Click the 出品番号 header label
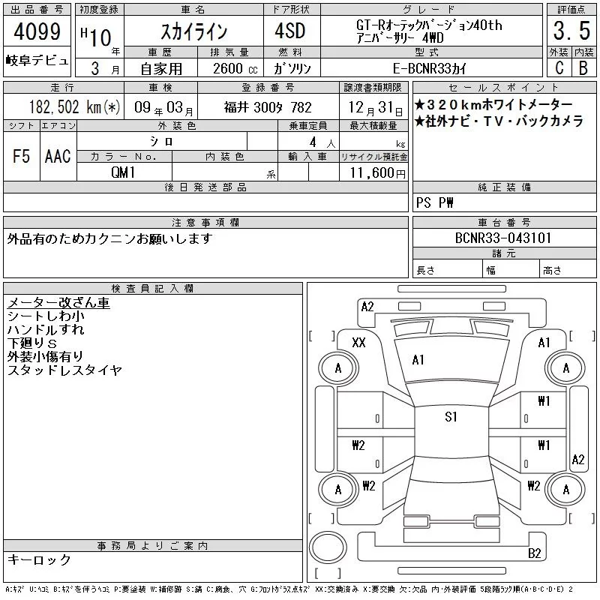This screenshot has width=600, height=600. pos(37,10)
